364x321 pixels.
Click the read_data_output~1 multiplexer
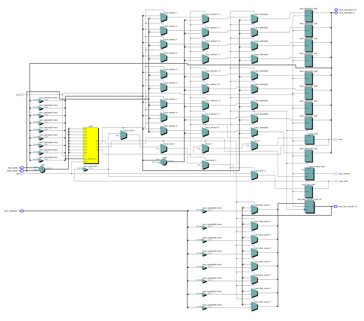click(x=255, y=210)
